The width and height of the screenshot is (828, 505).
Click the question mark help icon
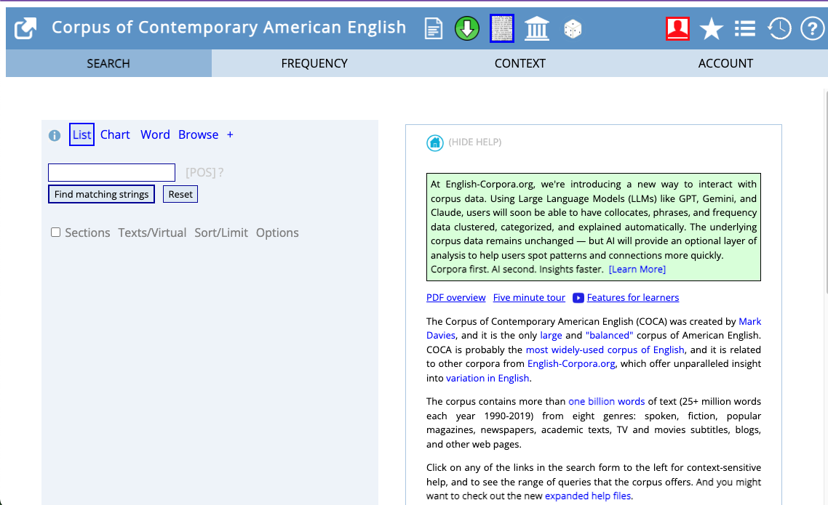click(x=811, y=28)
